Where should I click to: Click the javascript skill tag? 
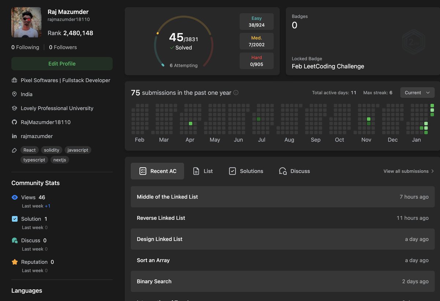[x=78, y=150]
